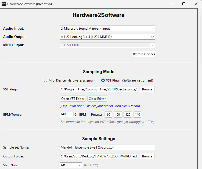202x169 pixels.
Task: Click the Output Folder path field
Action: pos(99,156)
